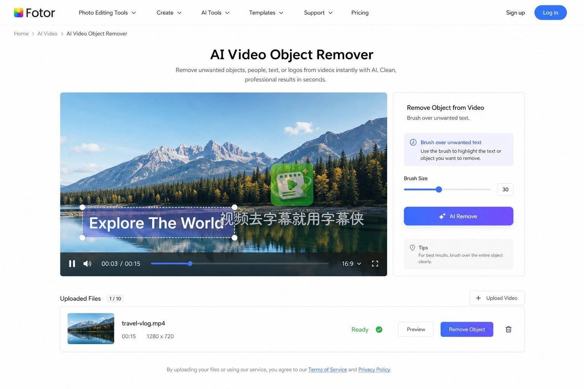Click the green Ready checkmark icon
The height and width of the screenshot is (389, 584).
click(379, 330)
